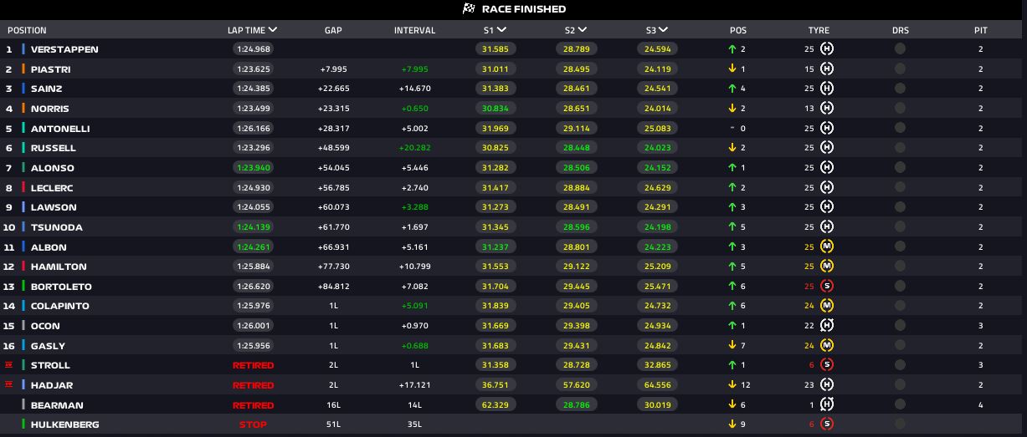Open the S1 sector dropdown arrow
Viewport: 1027px width, 437px height.
coord(501,30)
